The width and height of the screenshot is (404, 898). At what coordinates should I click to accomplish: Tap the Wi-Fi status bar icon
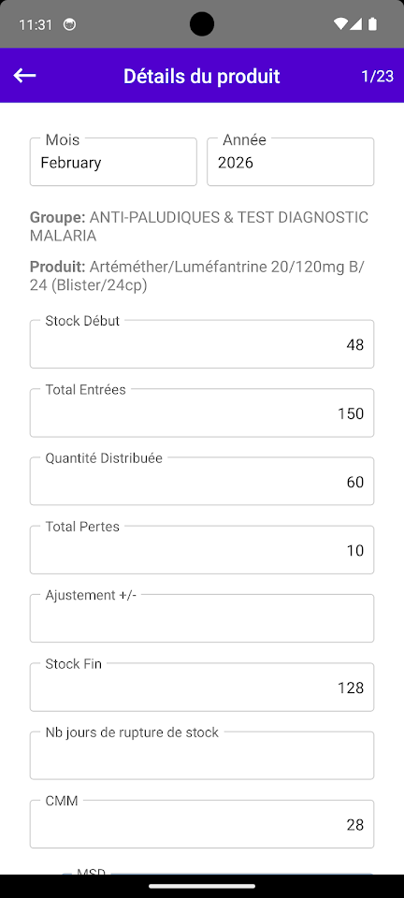(x=340, y=24)
